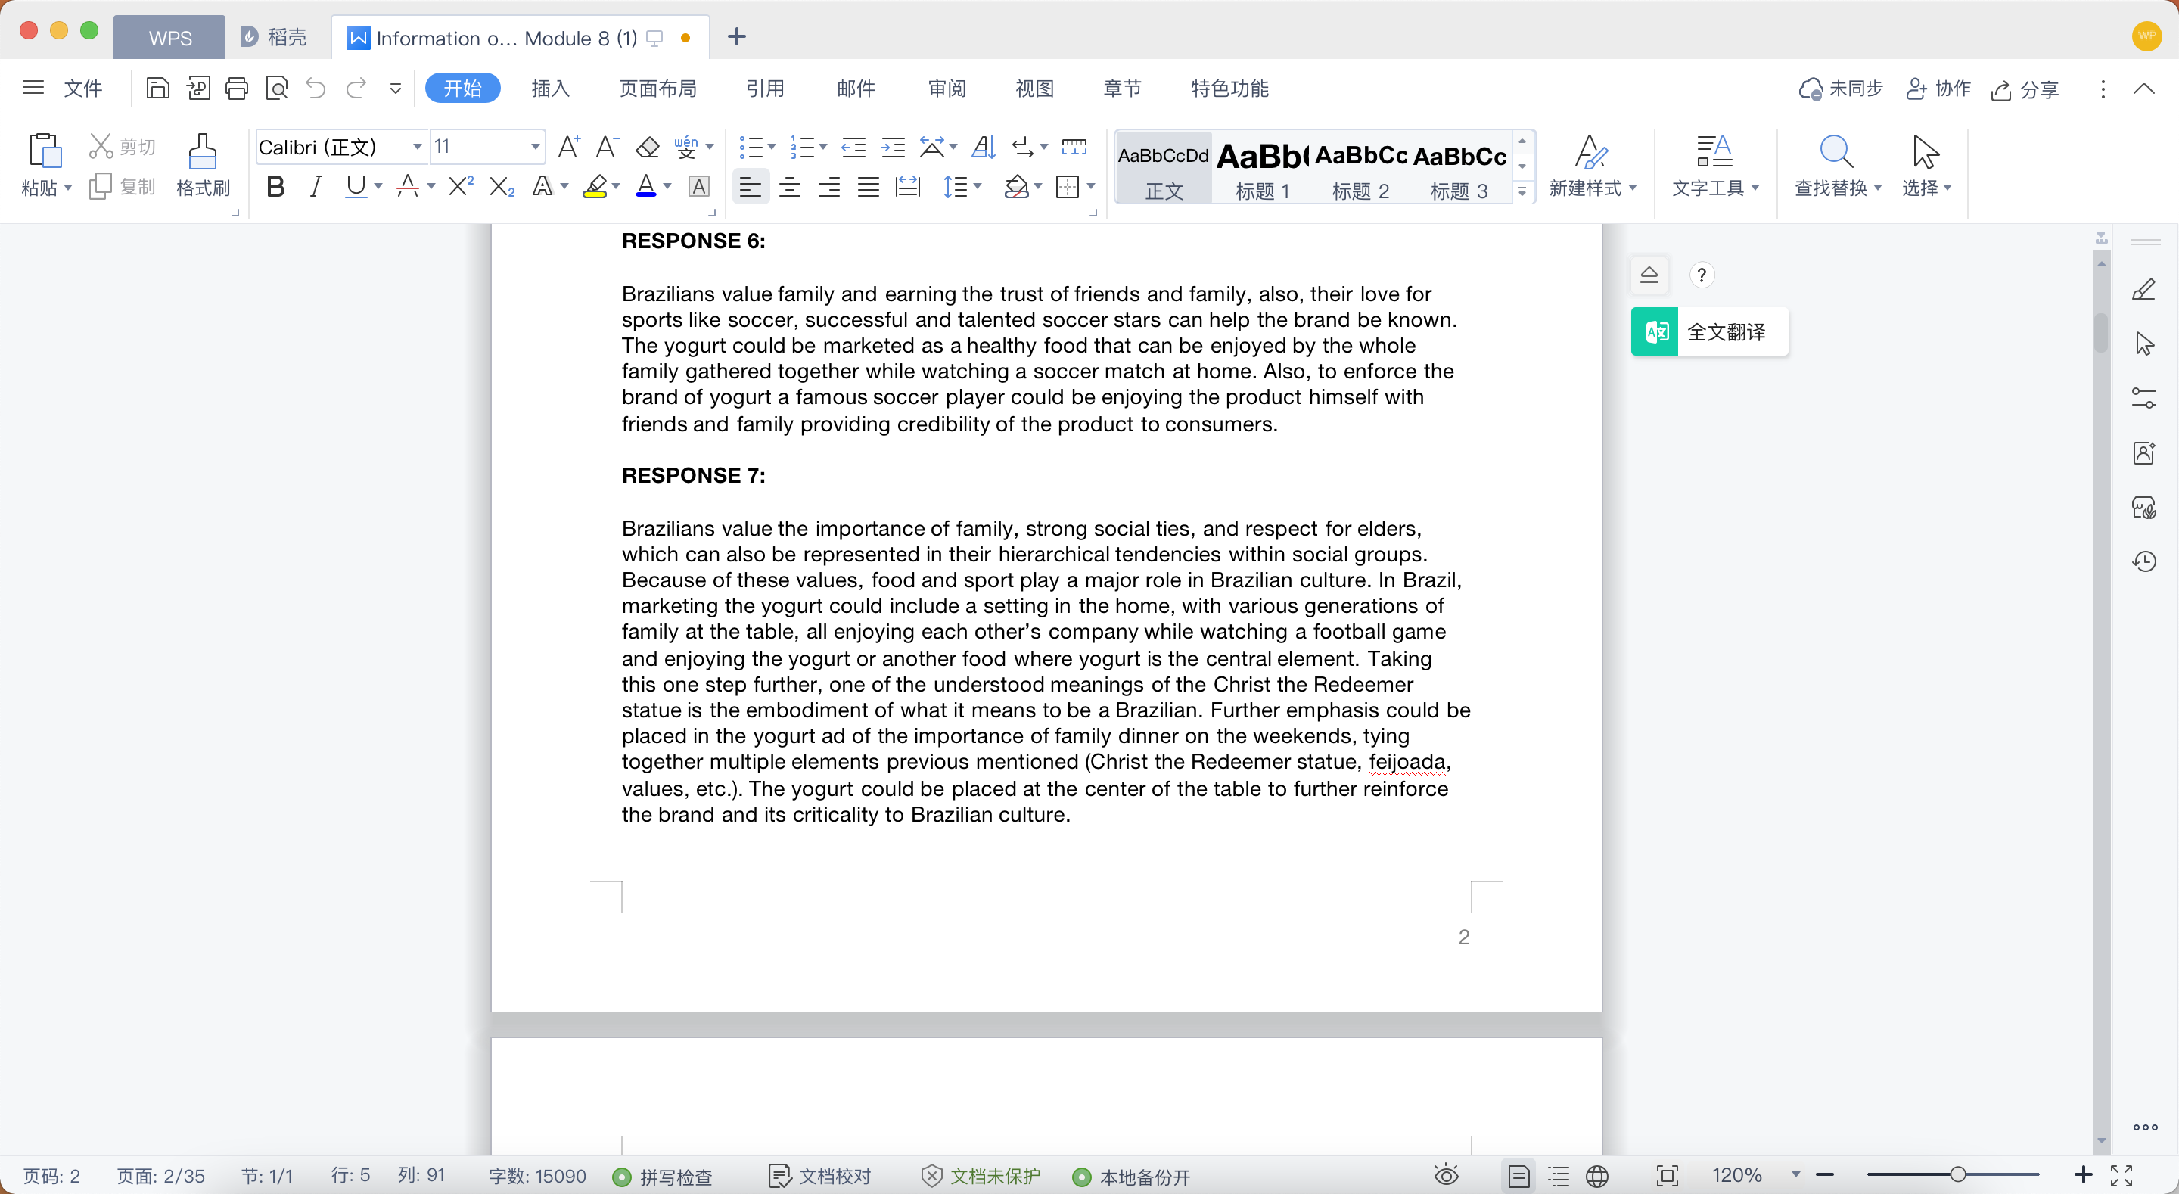
Task: Expand the bullet list dropdown
Action: pos(772,146)
